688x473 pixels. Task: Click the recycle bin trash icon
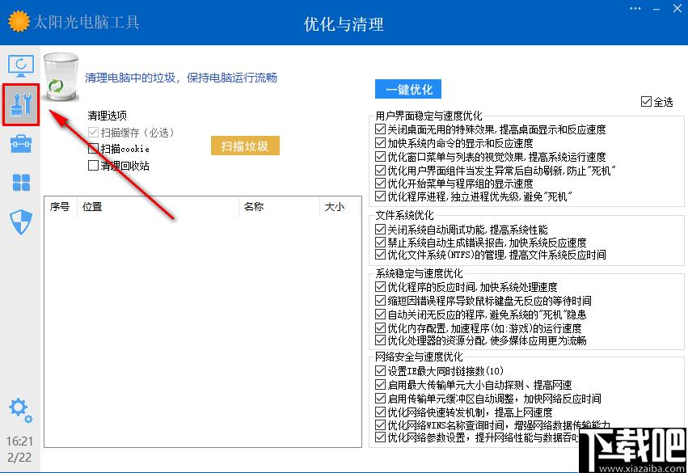click(61, 78)
